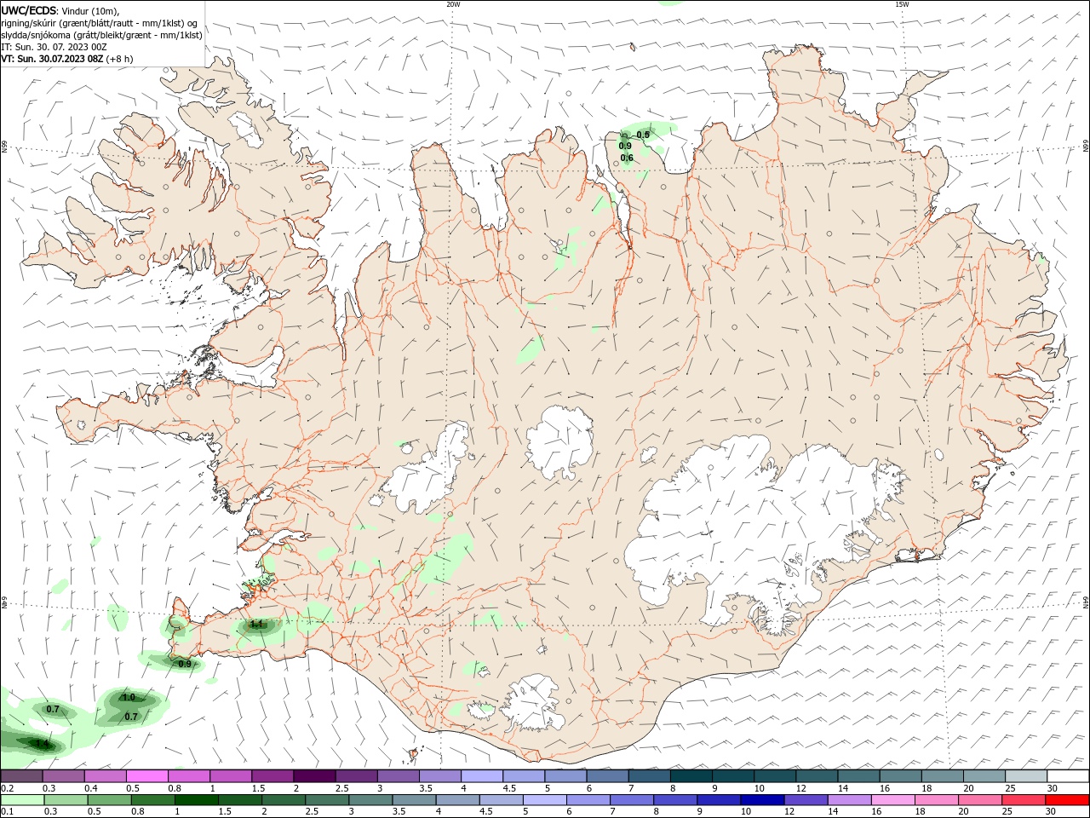Select light lavender 4 swatch in top legend row
Viewport: 1090px width, 818px height.
[482, 776]
